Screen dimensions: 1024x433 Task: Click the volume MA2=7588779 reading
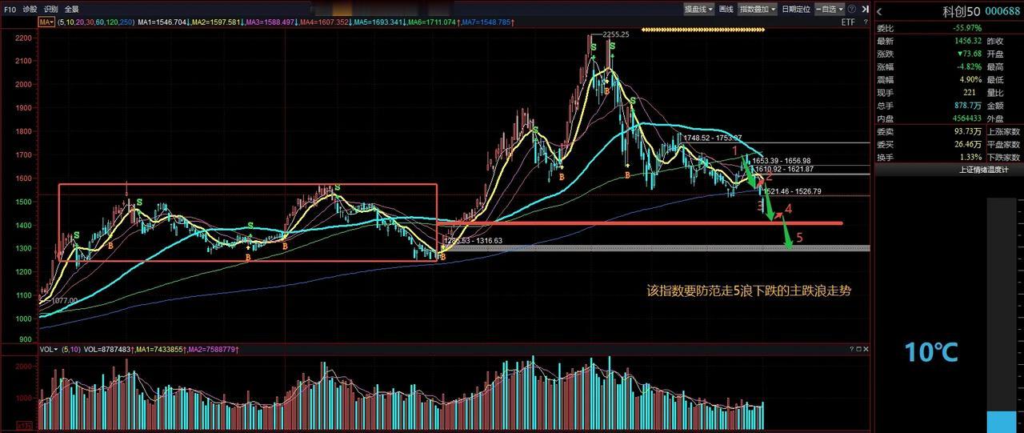[x=213, y=350]
